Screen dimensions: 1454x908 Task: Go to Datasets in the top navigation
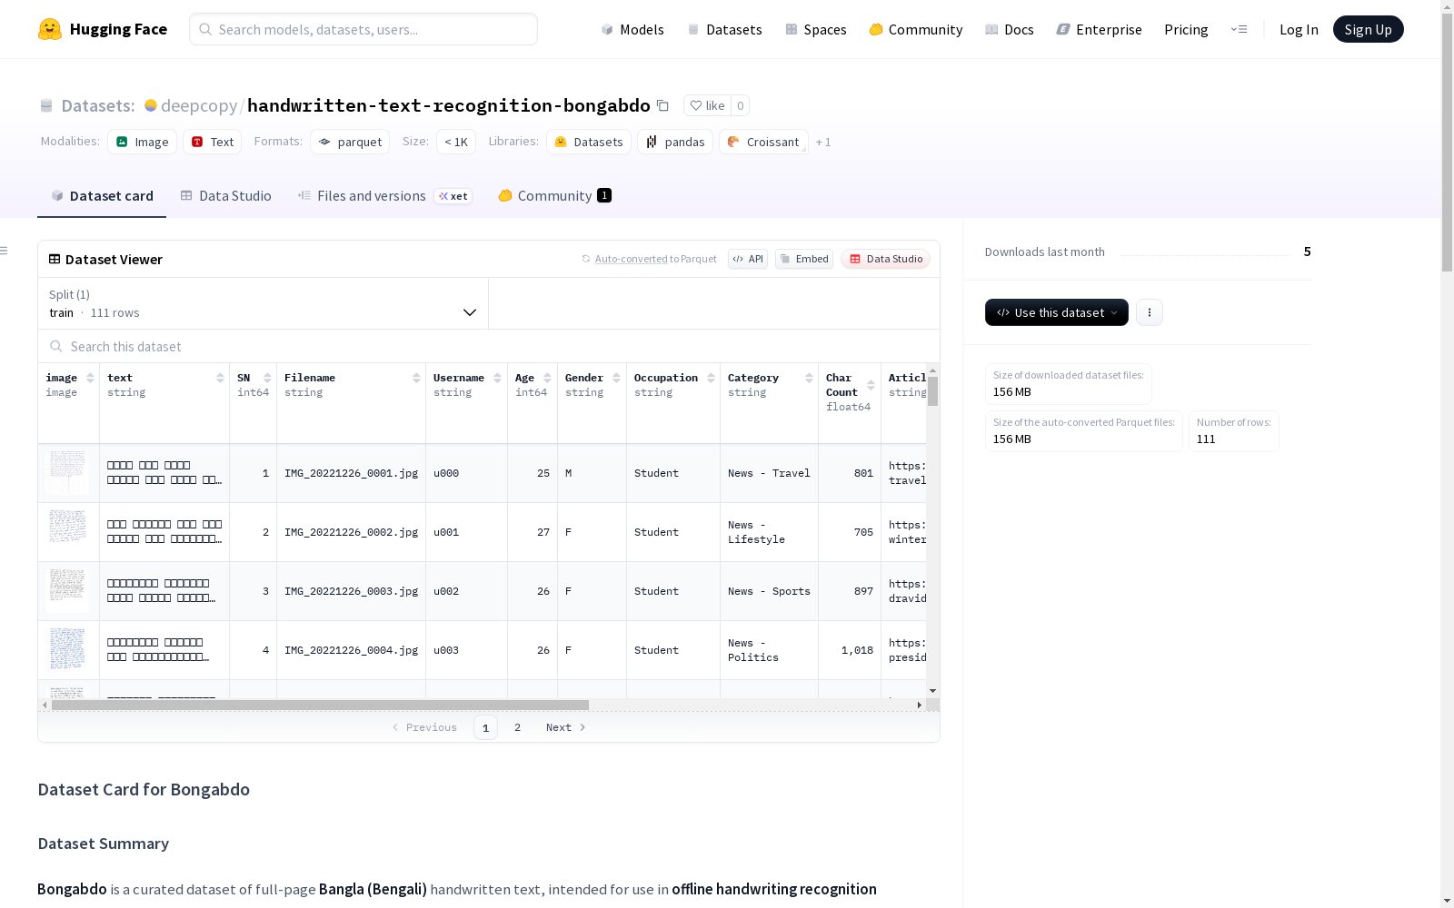click(724, 29)
